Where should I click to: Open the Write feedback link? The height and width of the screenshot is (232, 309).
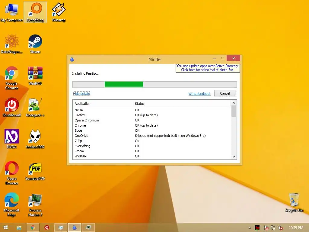[199, 94]
